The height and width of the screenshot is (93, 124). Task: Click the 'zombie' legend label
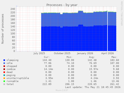(x=11, y=69)
